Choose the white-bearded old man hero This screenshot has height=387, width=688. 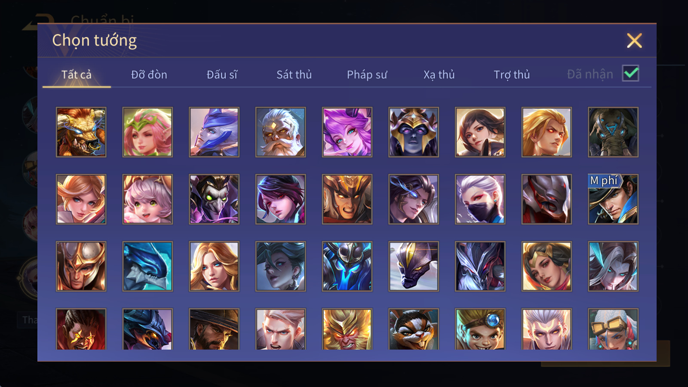coord(280,132)
